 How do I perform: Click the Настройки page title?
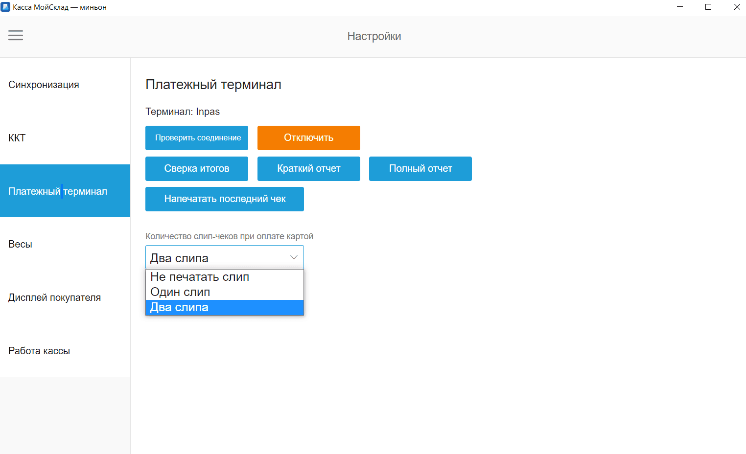pyautogui.click(x=374, y=36)
